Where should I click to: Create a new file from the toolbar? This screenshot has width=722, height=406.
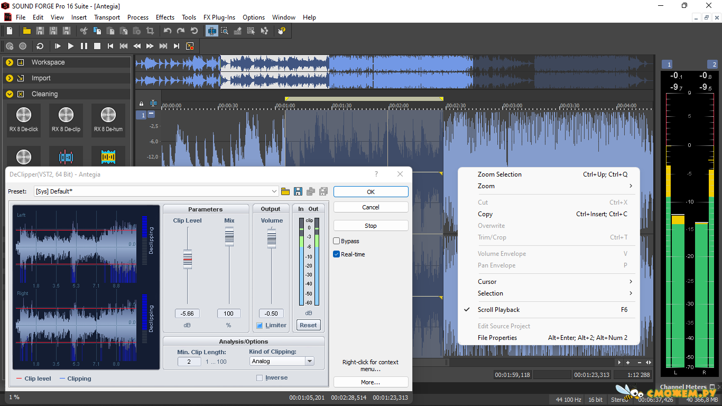(10, 31)
